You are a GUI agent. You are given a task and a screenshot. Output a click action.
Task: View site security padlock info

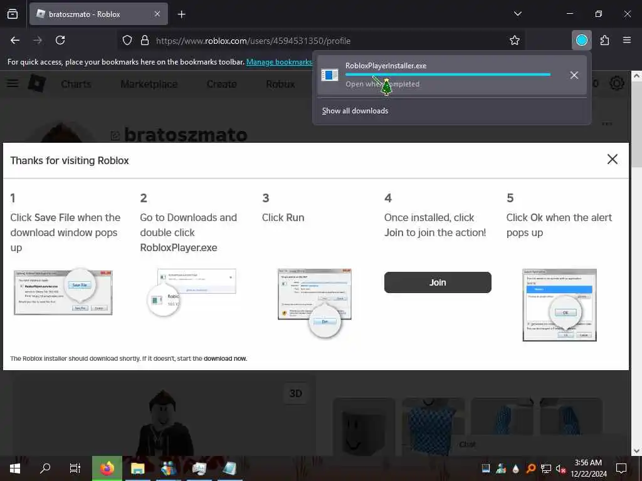(145, 41)
